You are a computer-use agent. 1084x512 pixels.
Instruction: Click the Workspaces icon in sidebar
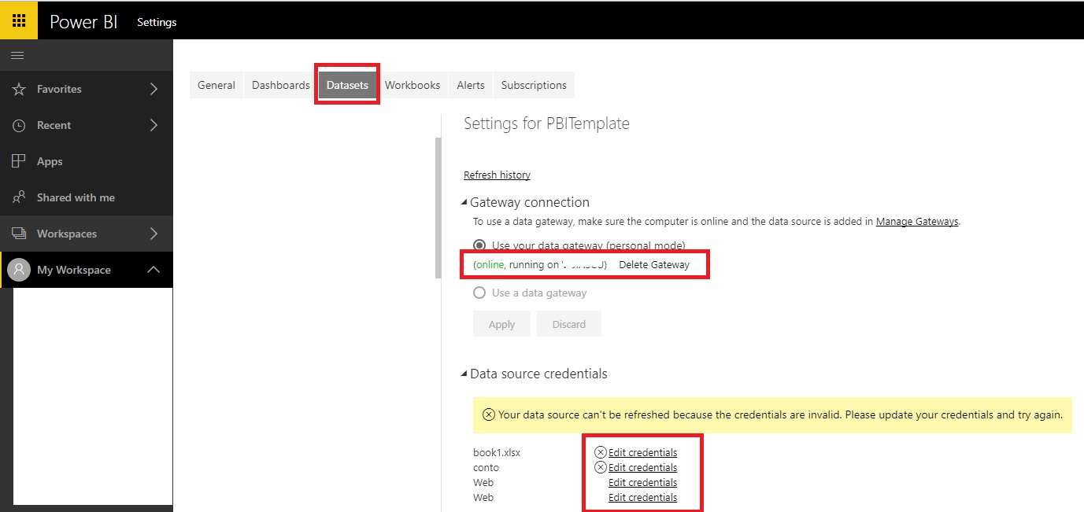pyautogui.click(x=20, y=234)
